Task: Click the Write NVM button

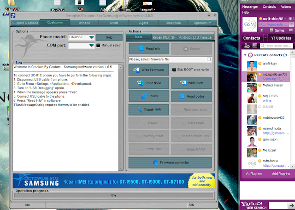Action: tap(191, 83)
